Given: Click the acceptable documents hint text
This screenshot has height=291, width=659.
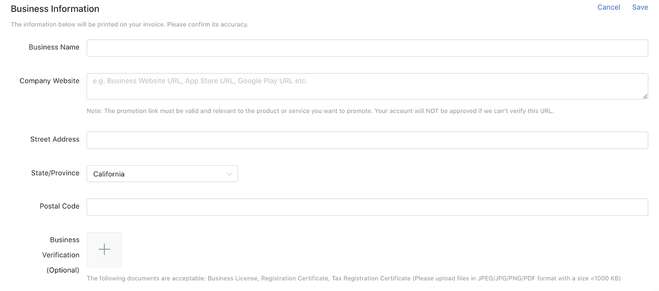Looking at the screenshot, I should click(x=353, y=278).
